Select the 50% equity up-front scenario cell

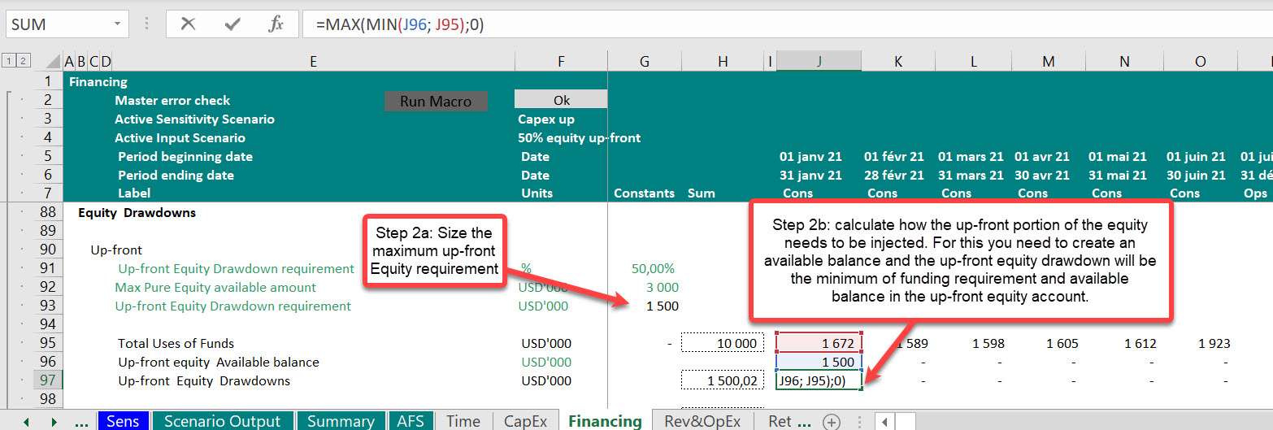click(579, 138)
